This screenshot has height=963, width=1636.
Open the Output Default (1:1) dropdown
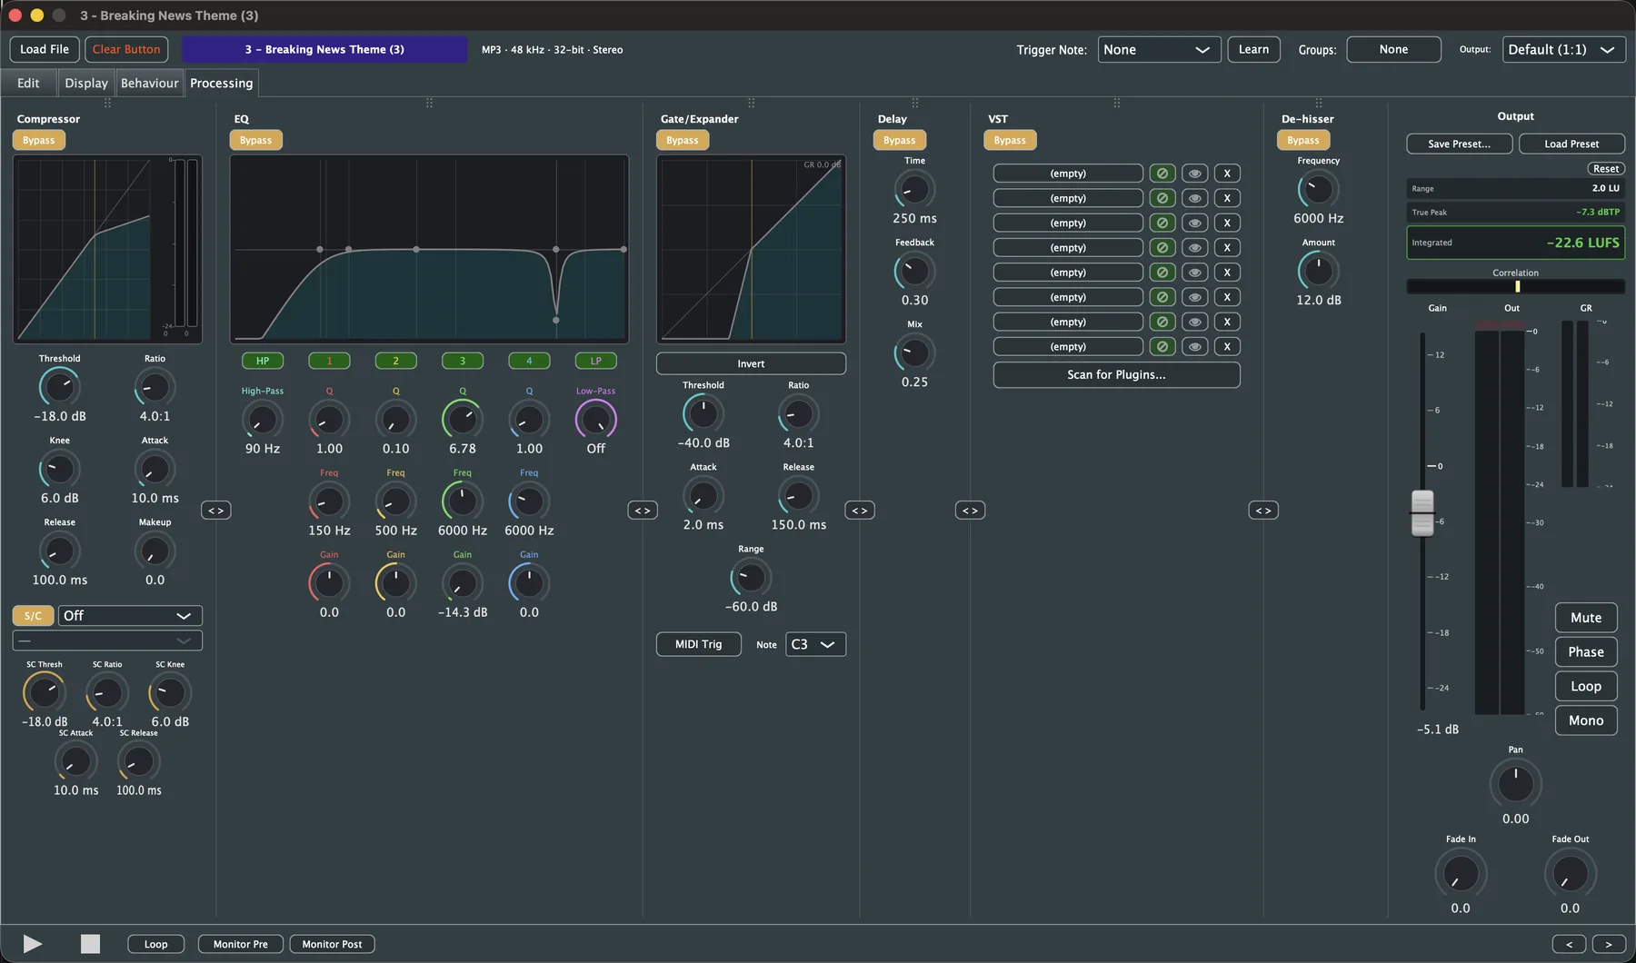coord(1563,50)
